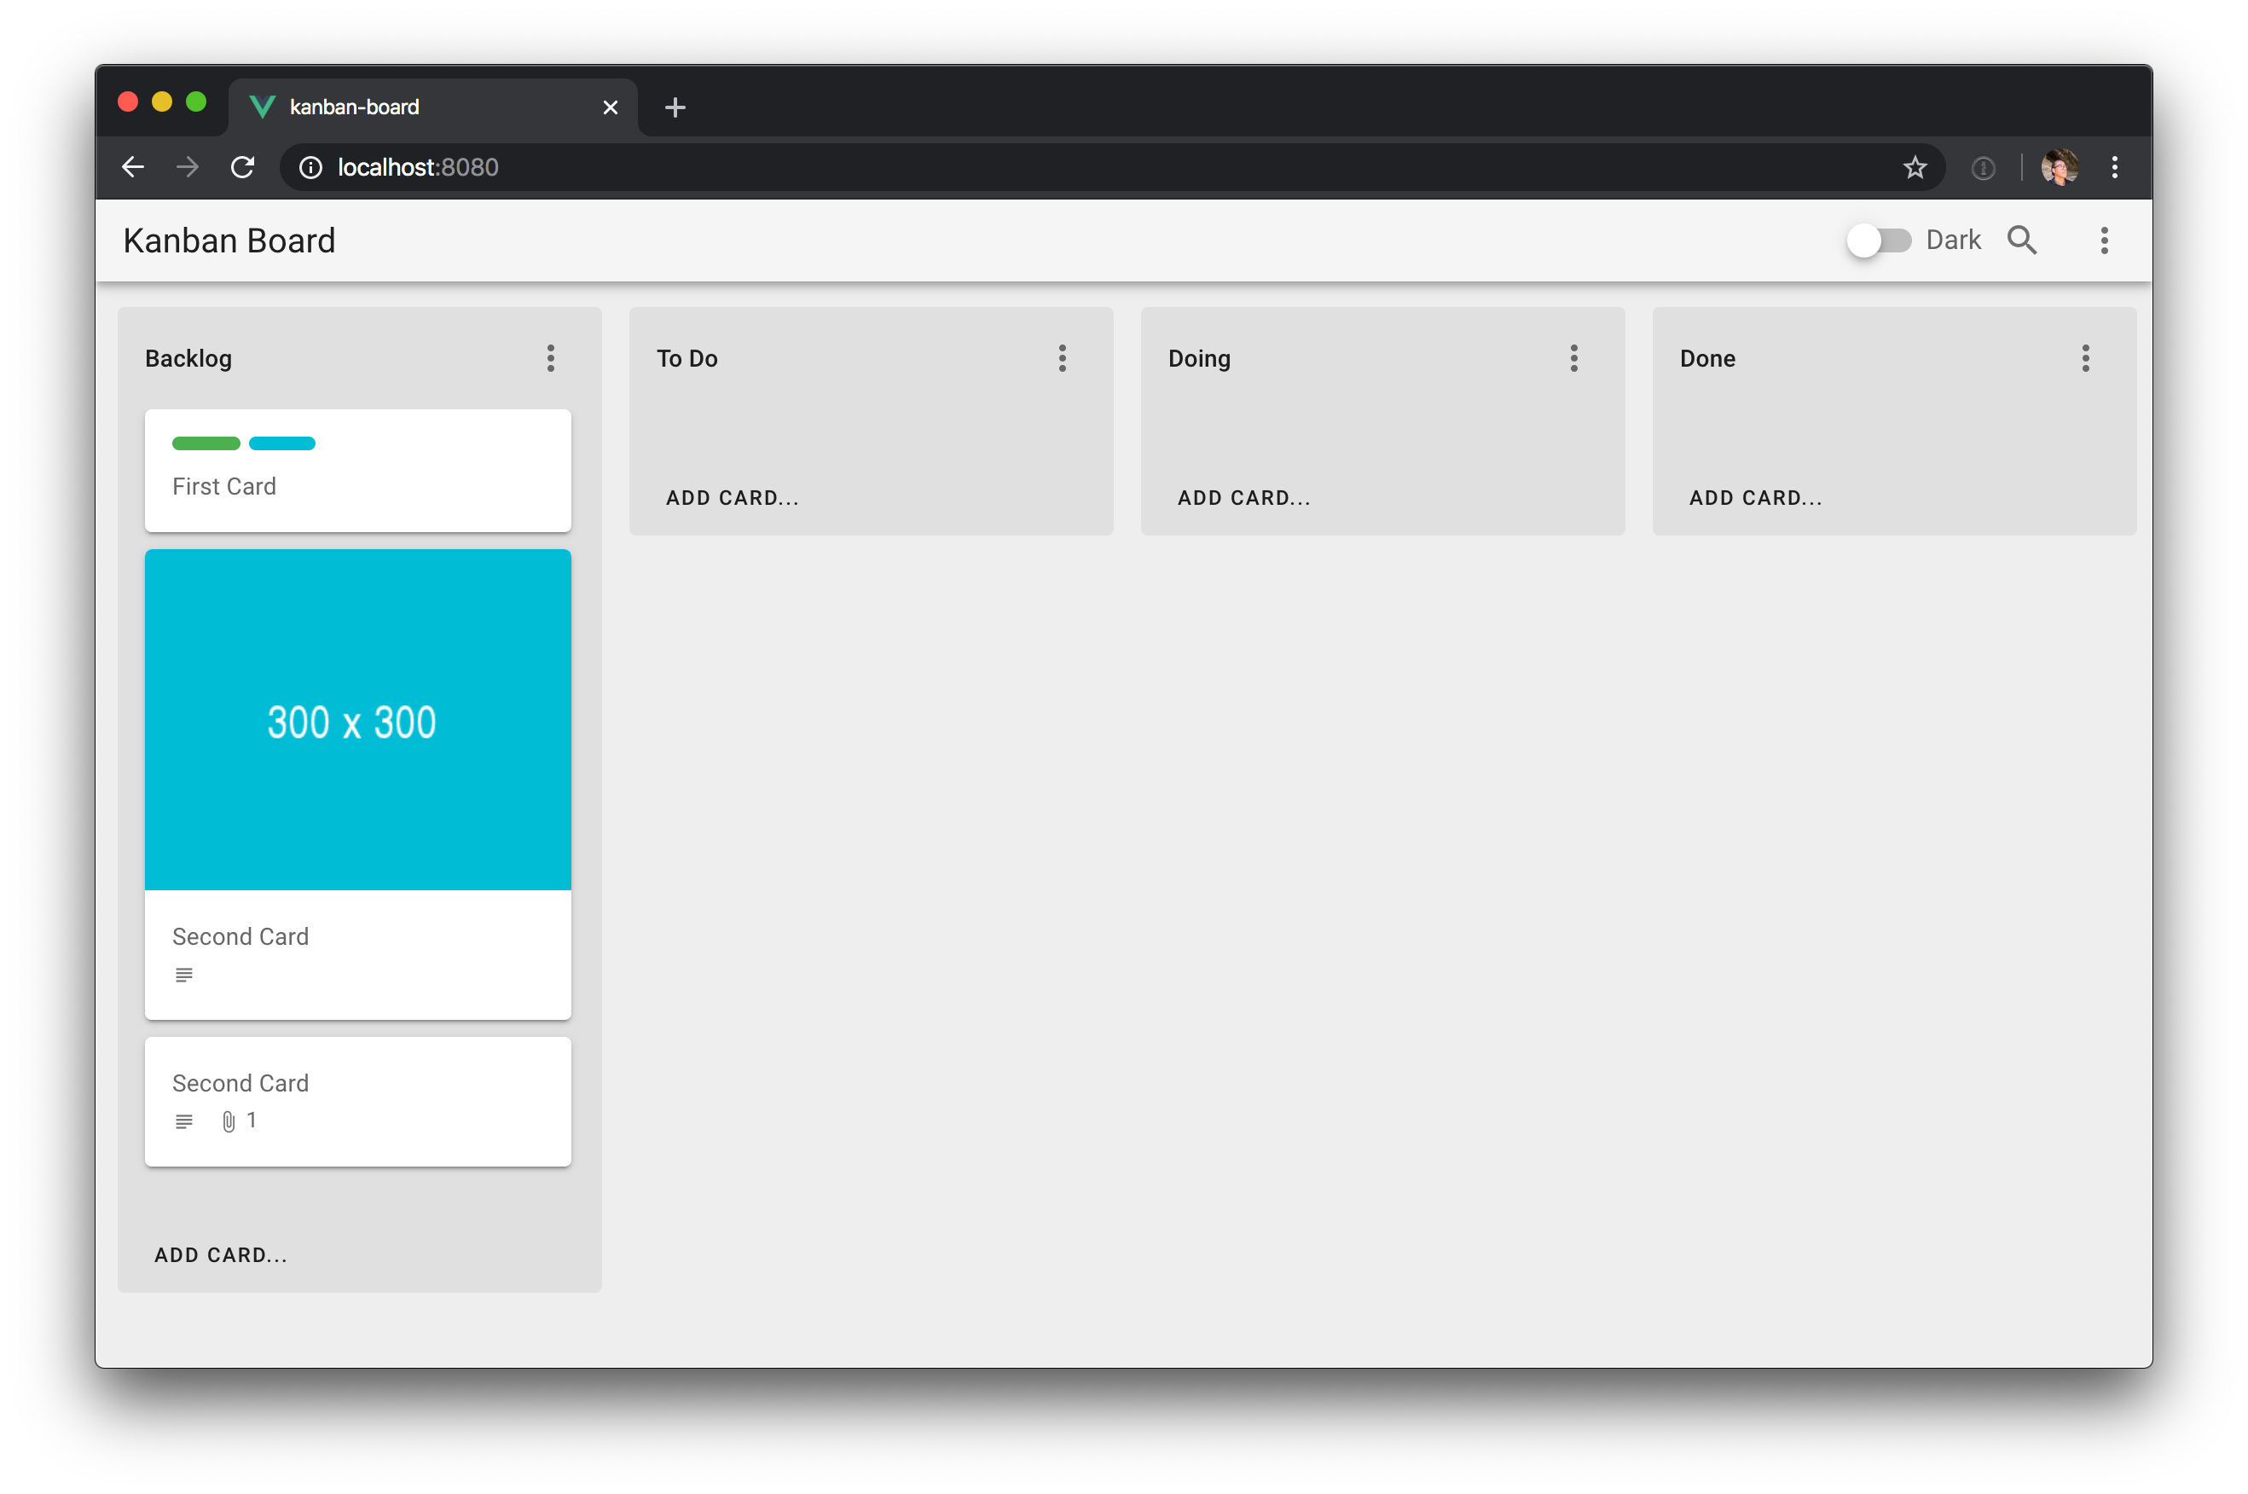The height and width of the screenshot is (1494, 2248).
Task: Open Backlog column options menu
Action: pos(551,358)
